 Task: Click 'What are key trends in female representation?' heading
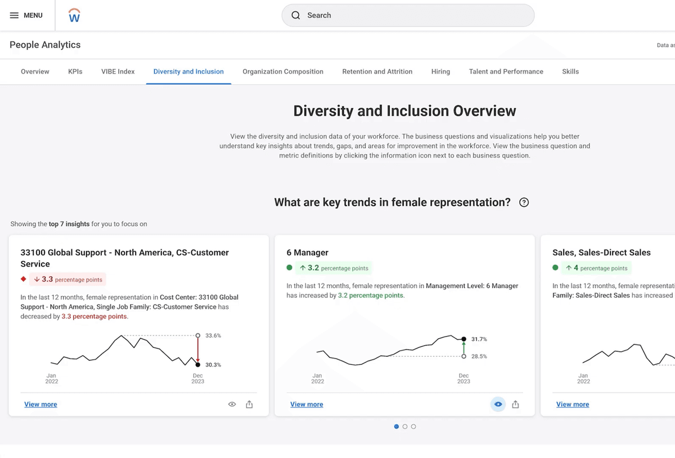(x=393, y=202)
